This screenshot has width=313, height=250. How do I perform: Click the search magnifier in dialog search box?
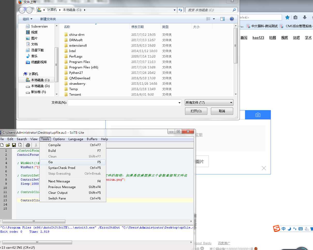click(234, 10)
